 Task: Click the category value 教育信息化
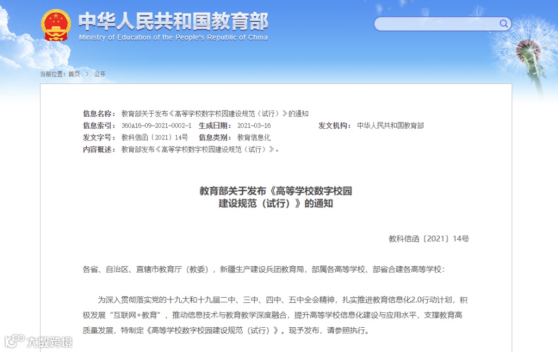254,137
